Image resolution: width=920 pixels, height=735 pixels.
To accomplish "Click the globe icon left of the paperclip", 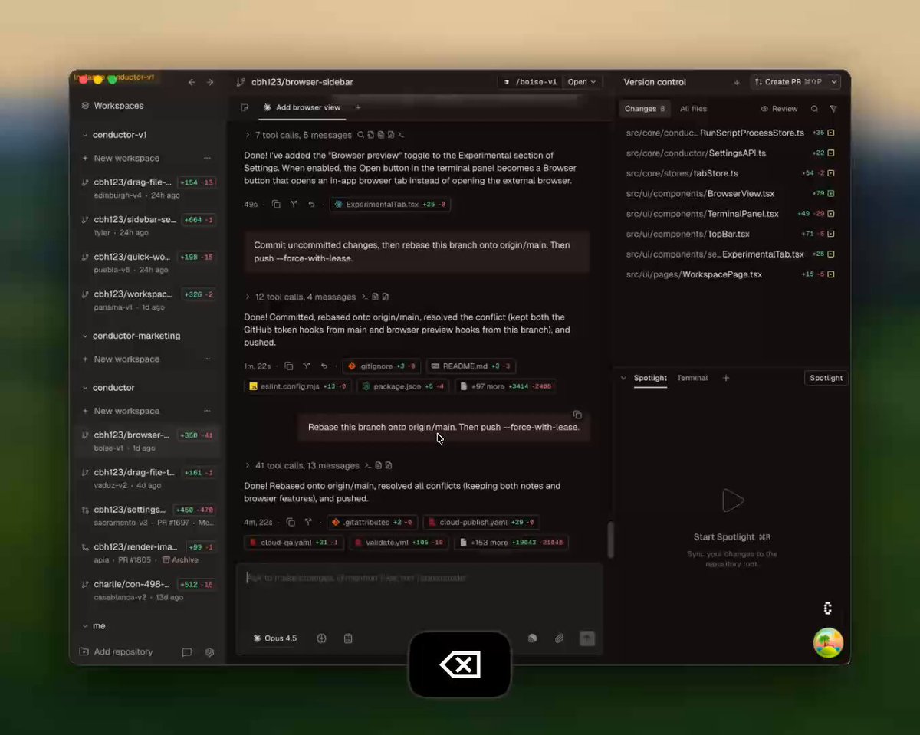I will (x=533, y=638).
